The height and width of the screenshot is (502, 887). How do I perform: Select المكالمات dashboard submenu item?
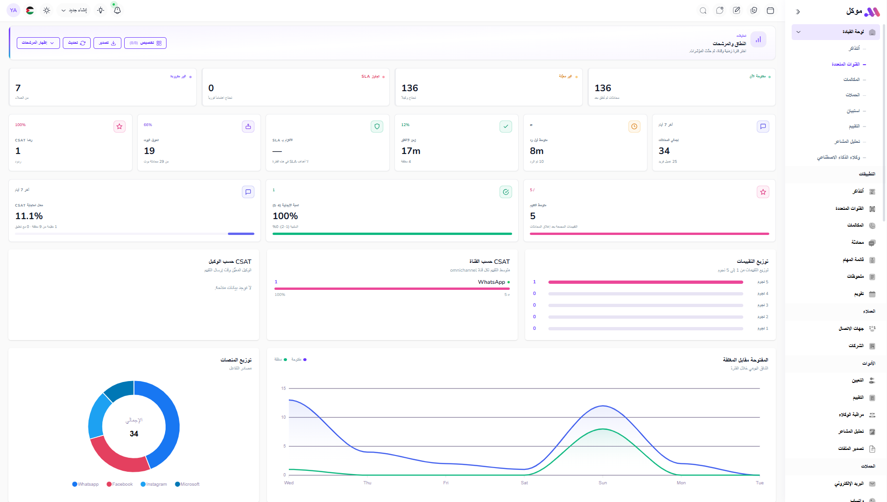pos(851,80)
